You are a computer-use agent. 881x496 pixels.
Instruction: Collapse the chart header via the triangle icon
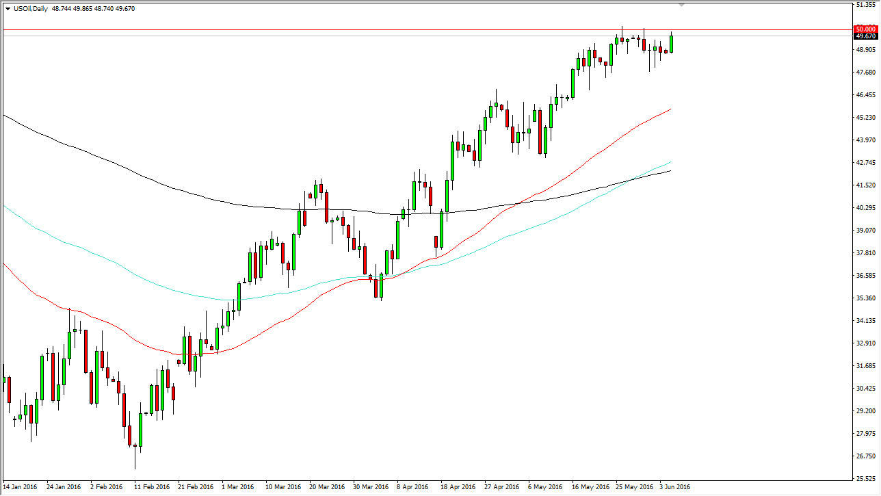(7, 9)
